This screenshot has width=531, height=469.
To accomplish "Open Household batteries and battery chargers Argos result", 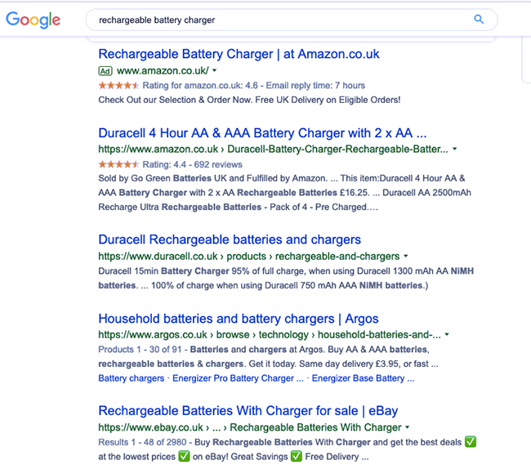I will [x=239, y=319].
